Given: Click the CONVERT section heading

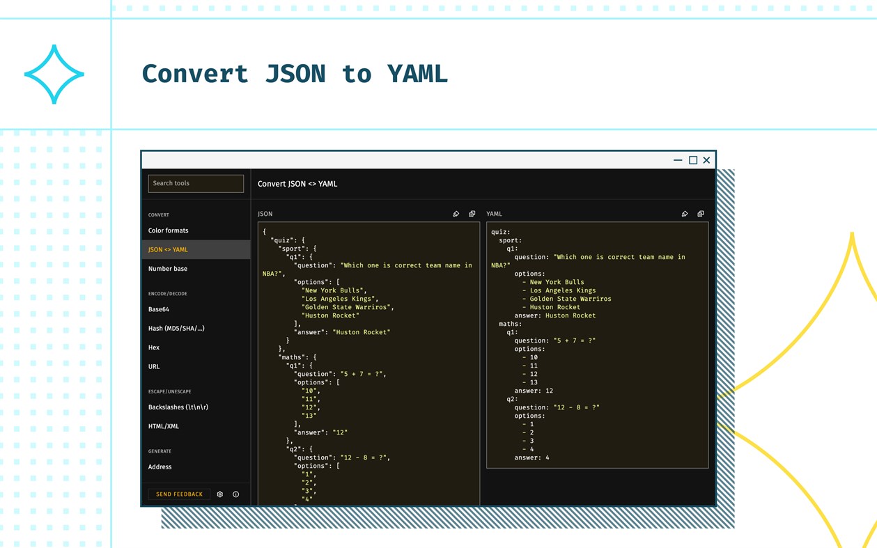Looking at the screenshot, I should (x=159, y=215).
